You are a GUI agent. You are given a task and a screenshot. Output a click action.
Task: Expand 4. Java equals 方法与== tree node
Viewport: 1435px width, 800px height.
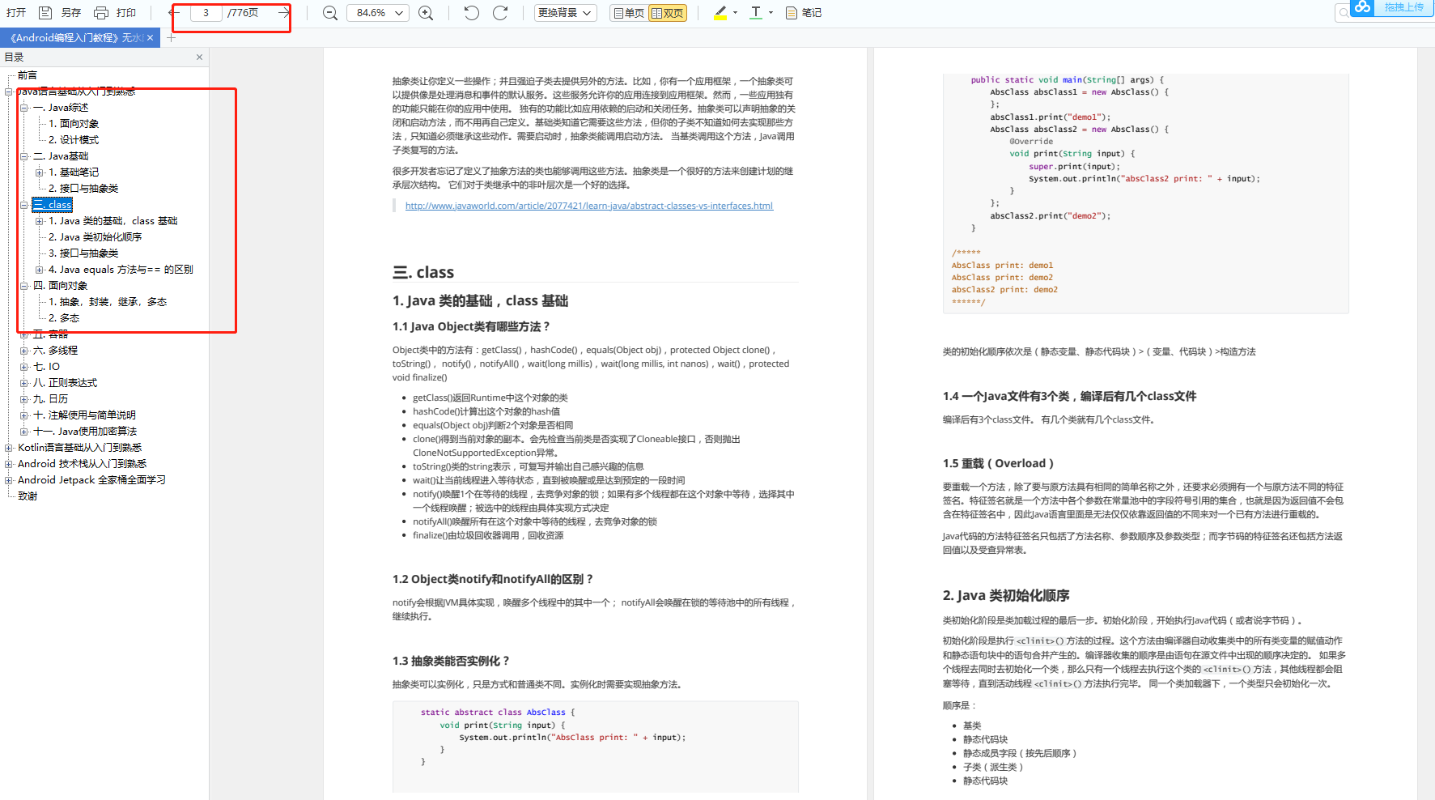pyautogui.click(x=40, y=270)
